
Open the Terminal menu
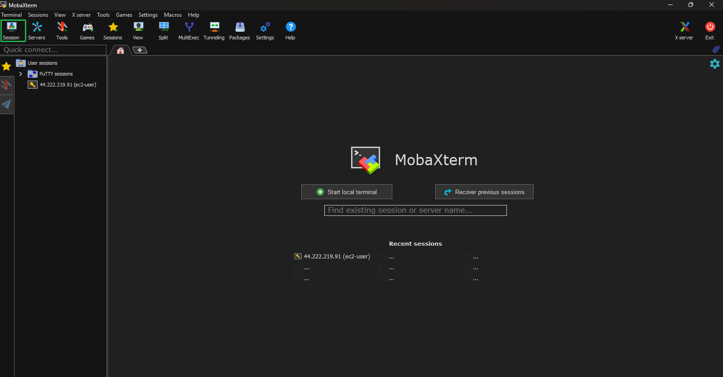coord(11,15)
